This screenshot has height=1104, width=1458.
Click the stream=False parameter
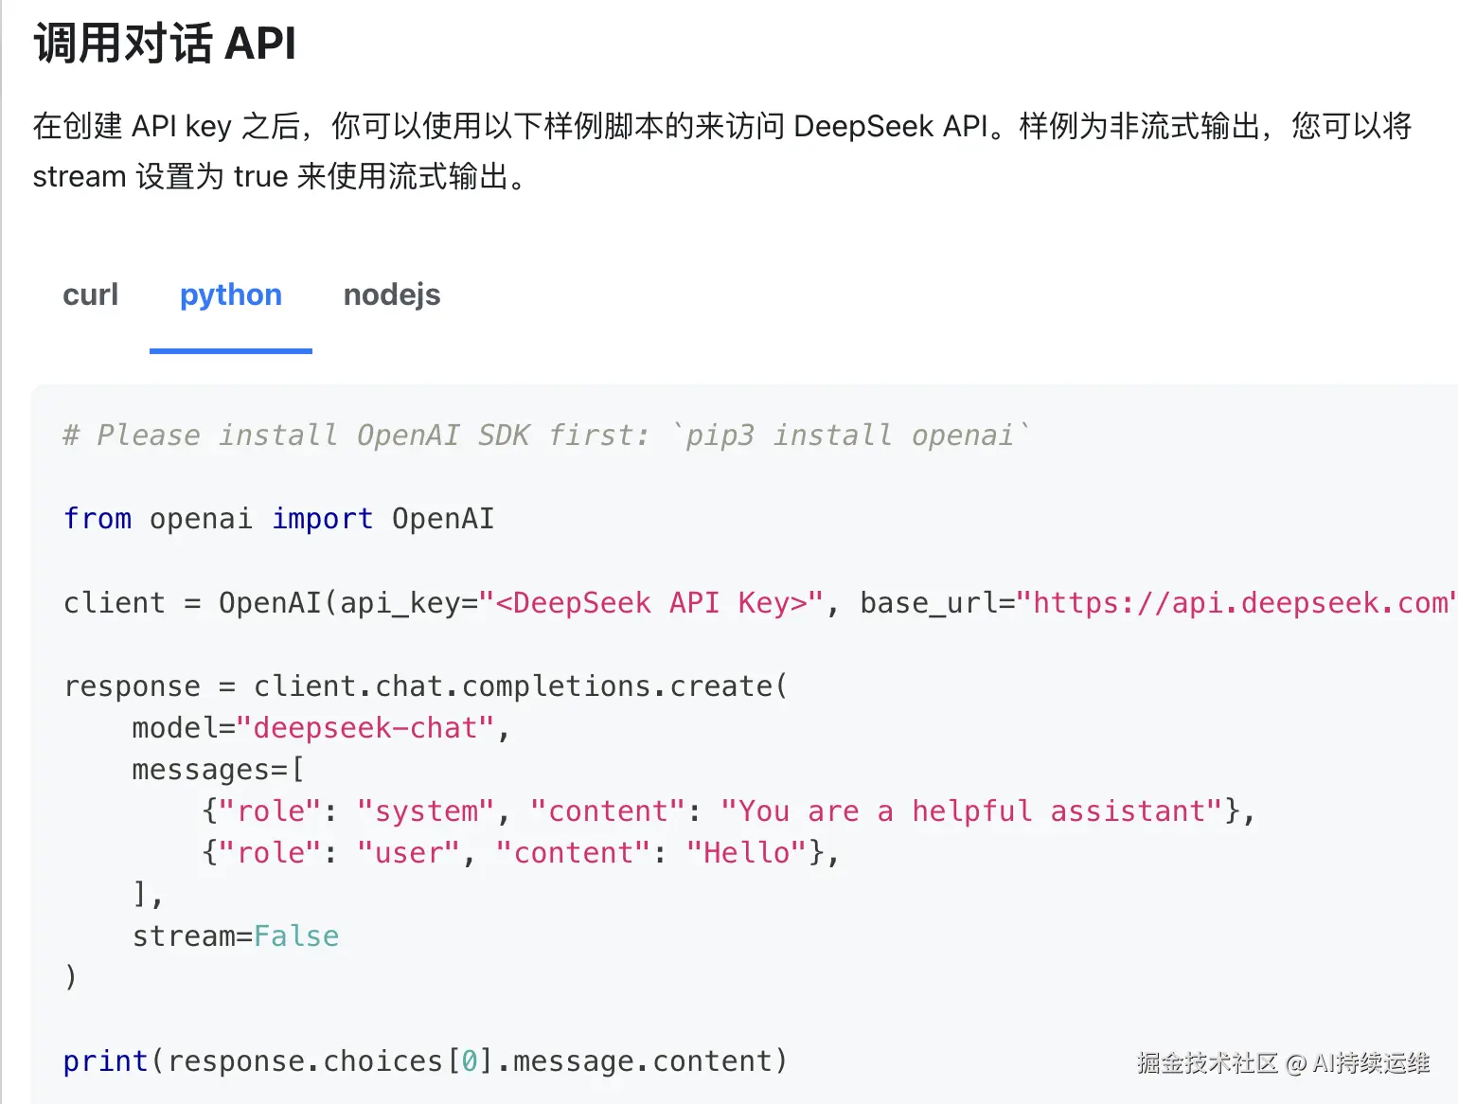pyautogui.click(x=236, y=935)
